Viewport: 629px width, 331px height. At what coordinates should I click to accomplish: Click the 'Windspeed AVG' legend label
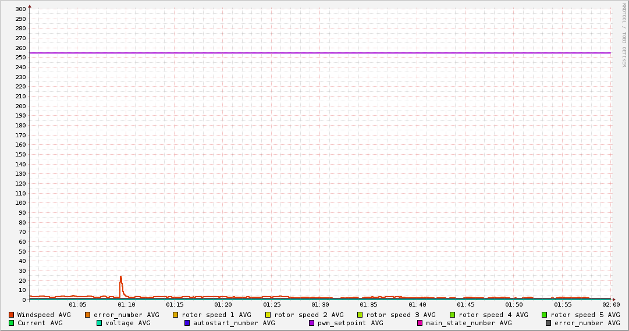pyautogui.click(x=44, y=315)
